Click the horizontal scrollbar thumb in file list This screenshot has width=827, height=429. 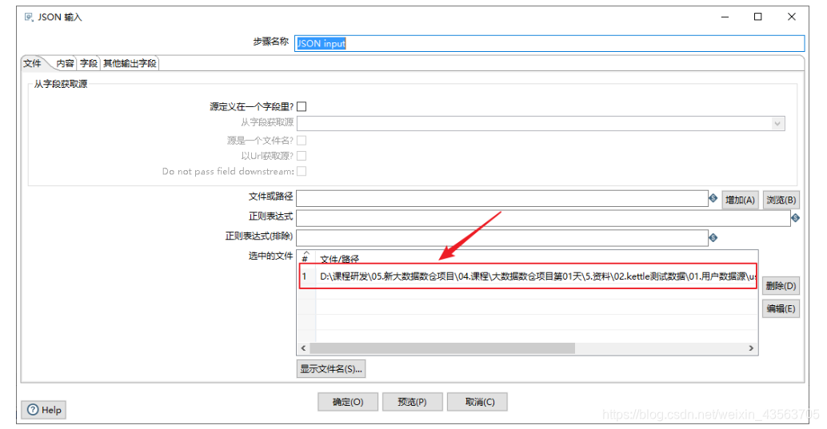coord(442,348)
